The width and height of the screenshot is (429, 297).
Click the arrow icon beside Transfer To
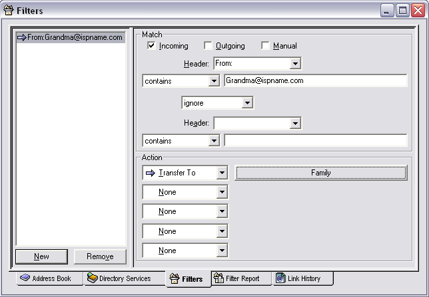click(x=150, y=173)
